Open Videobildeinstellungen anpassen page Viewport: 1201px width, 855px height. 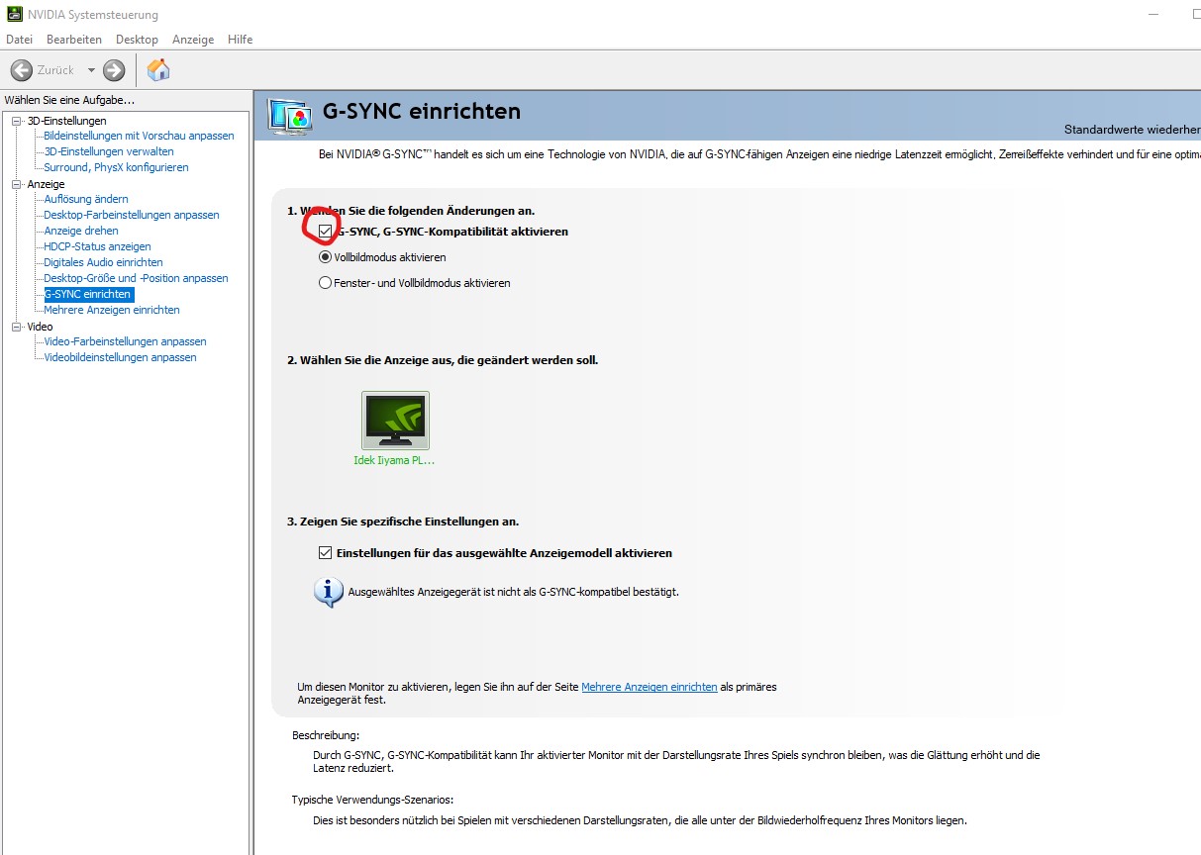120,357
